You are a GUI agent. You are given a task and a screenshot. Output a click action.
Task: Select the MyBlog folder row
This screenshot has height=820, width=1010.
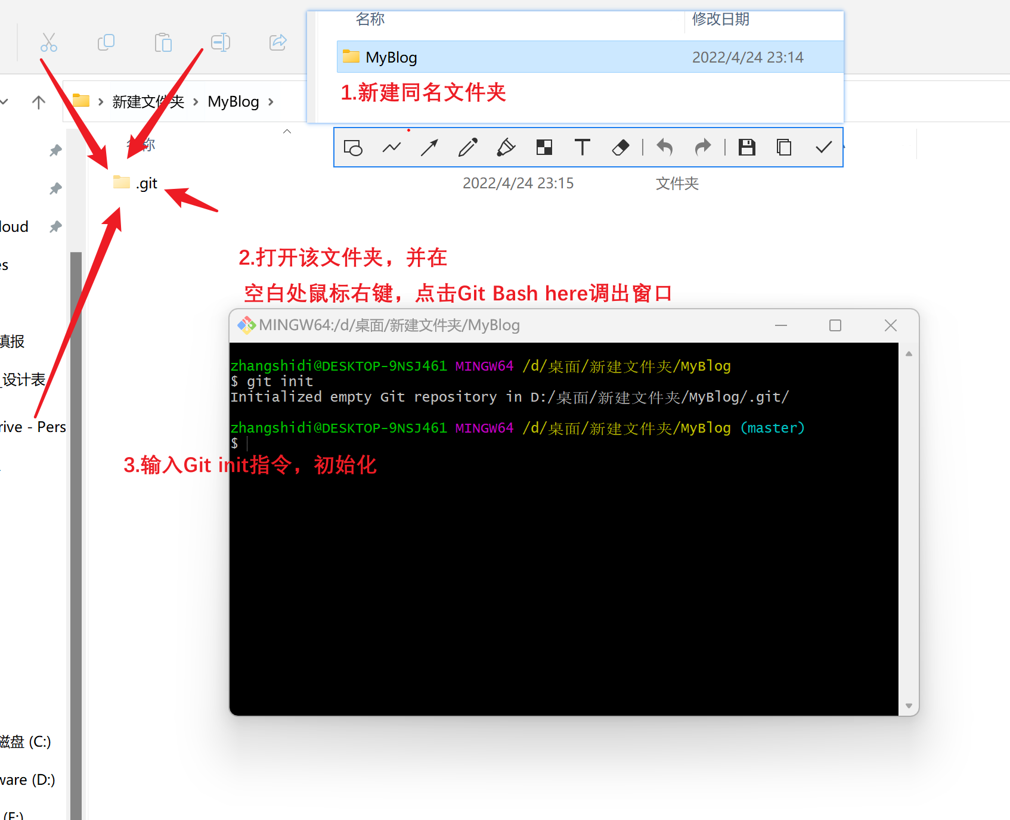pos(590,57)
